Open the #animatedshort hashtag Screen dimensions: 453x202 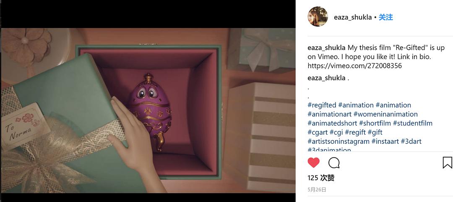coord(333,123)
